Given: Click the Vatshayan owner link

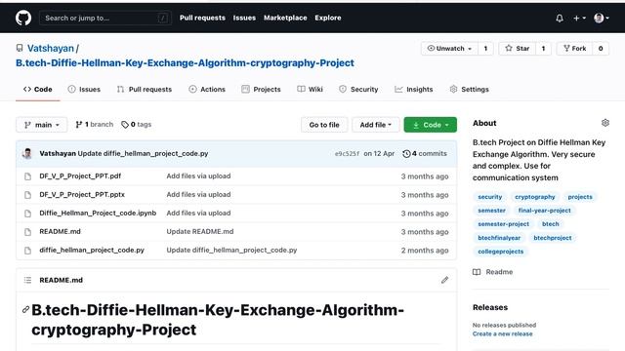Looking at the screenshot, I should [x=51, y=48].
